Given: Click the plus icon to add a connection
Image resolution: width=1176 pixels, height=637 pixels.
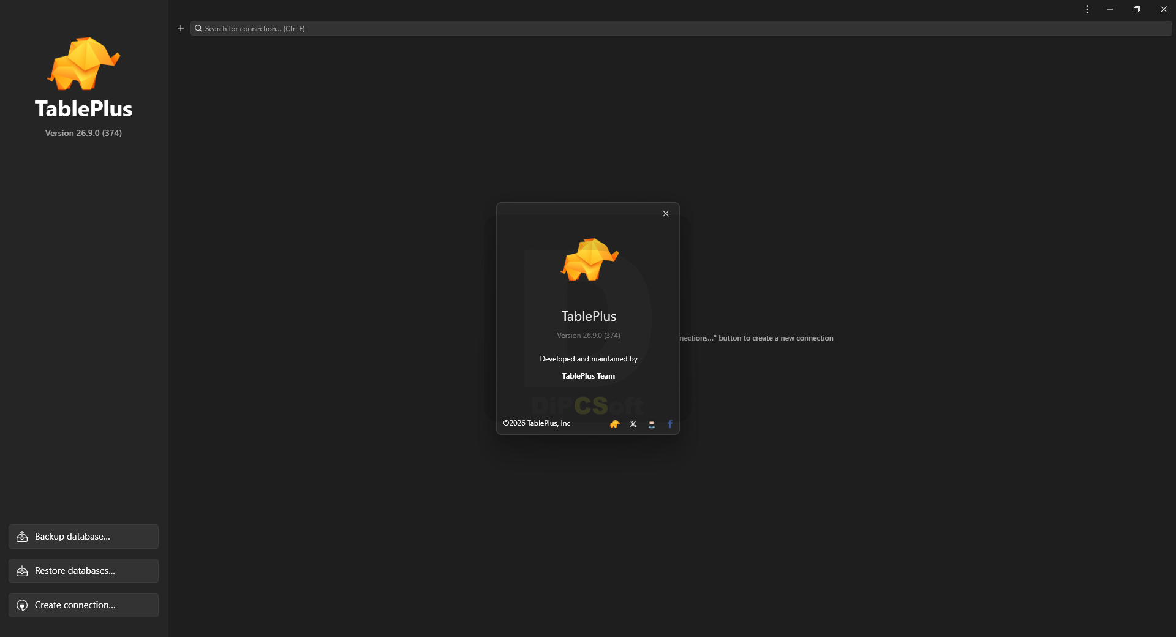Looking at the screenshot, I should pyautogui.click(x=181, y=28).
